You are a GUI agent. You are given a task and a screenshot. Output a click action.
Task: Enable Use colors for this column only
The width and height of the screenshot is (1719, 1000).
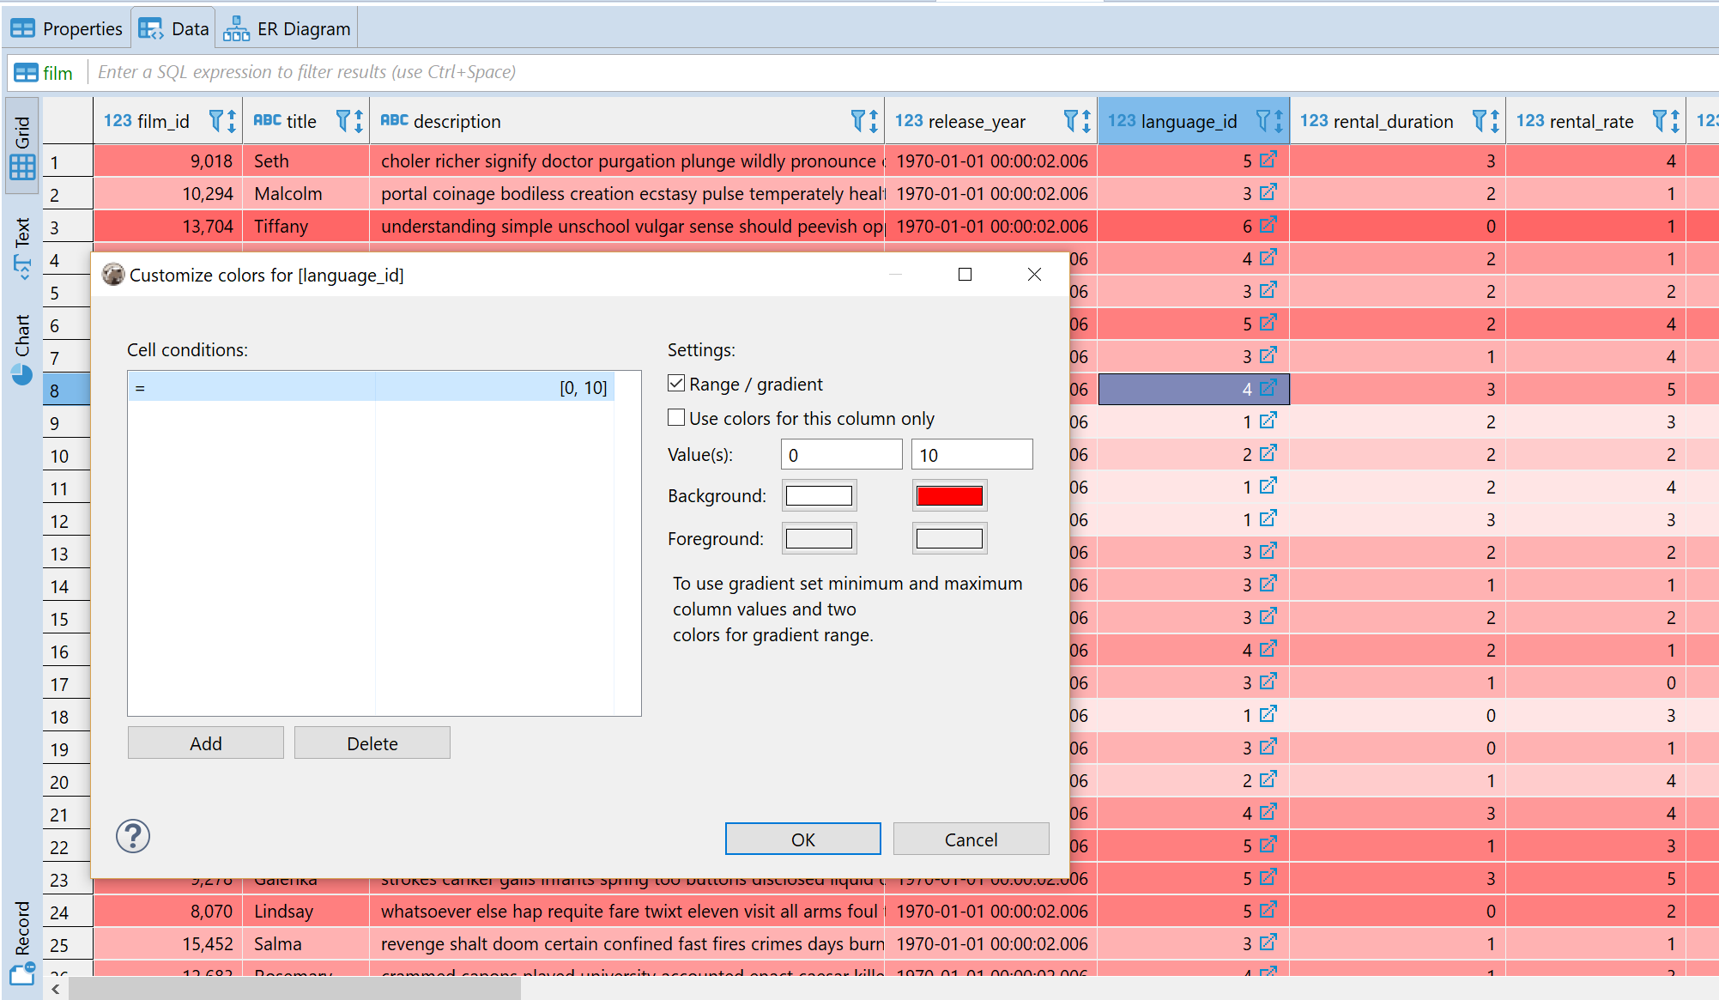coord(676,417)
